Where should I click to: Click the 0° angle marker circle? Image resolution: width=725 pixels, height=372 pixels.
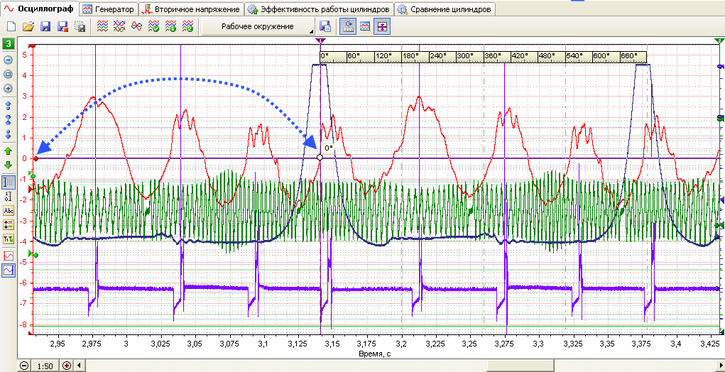pos(320,158)
